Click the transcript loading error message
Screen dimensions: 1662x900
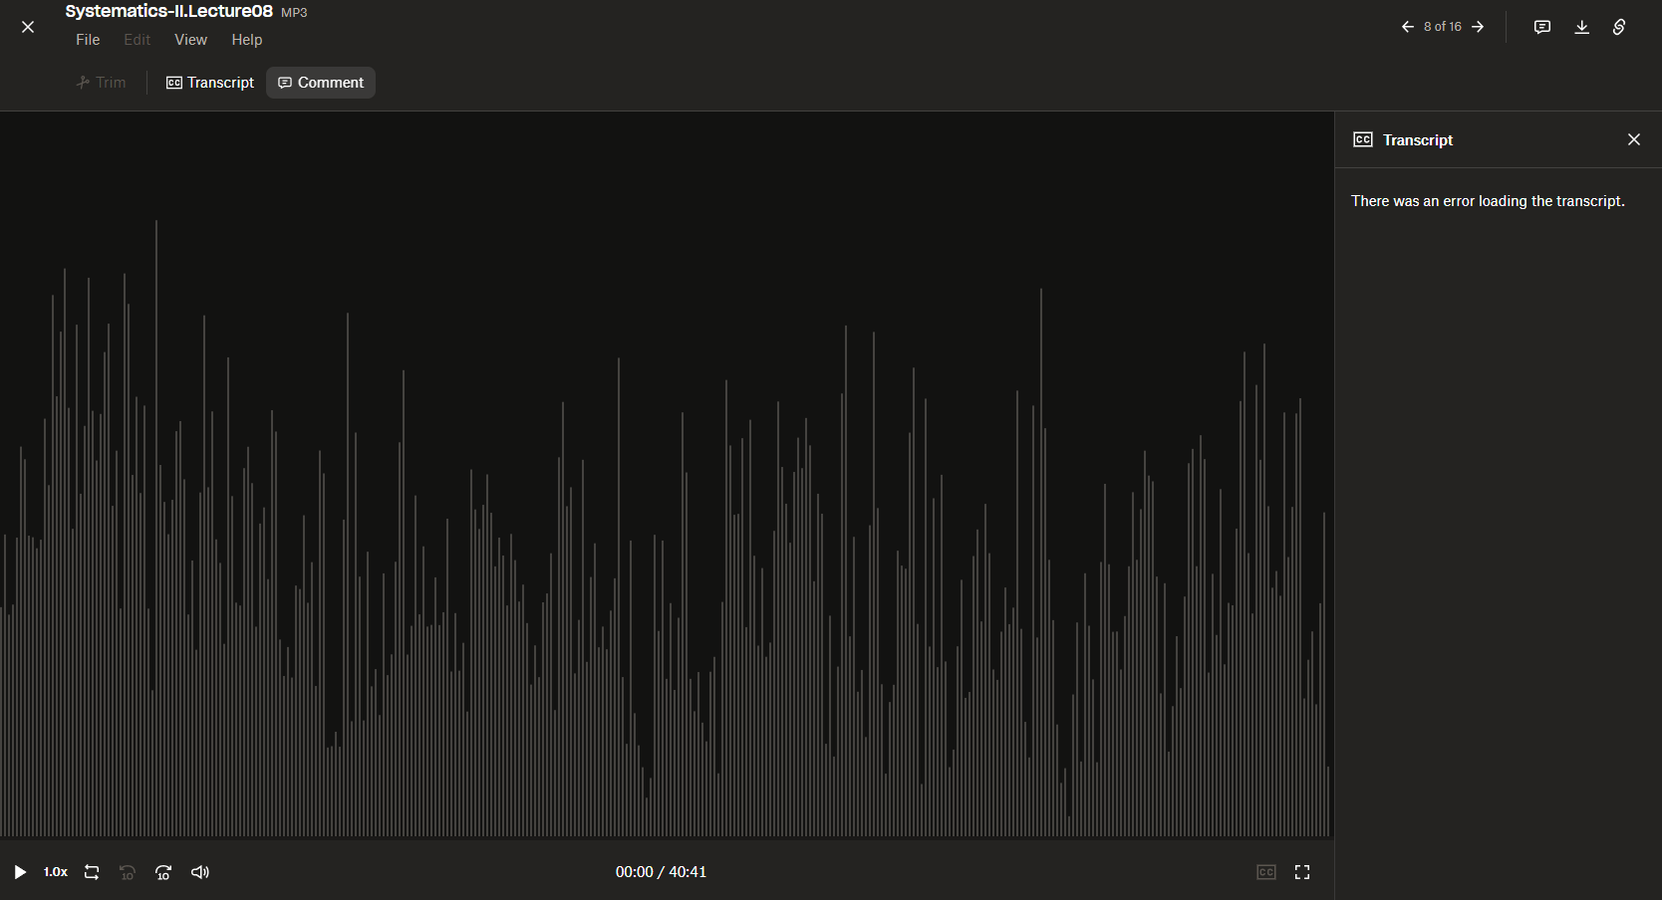(1488, 201)
